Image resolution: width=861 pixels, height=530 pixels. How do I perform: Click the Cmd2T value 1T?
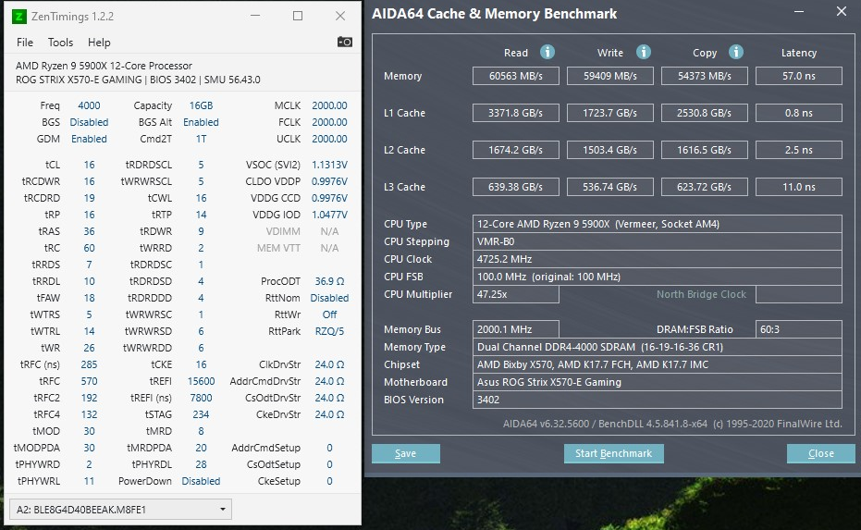[x=201, y=139]
